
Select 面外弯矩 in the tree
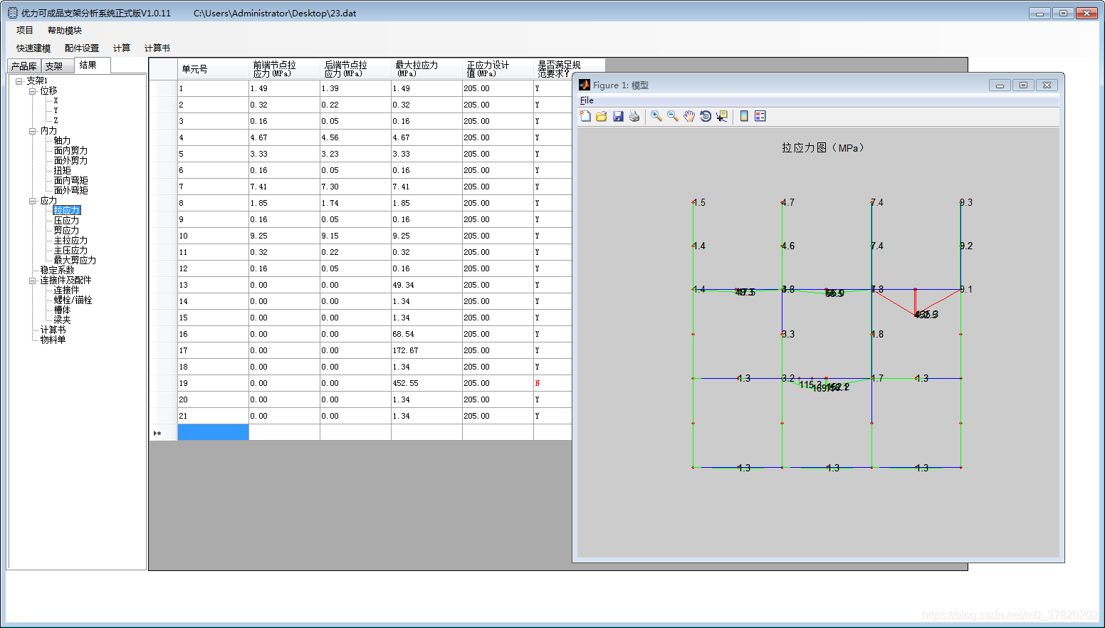point(71,191)
